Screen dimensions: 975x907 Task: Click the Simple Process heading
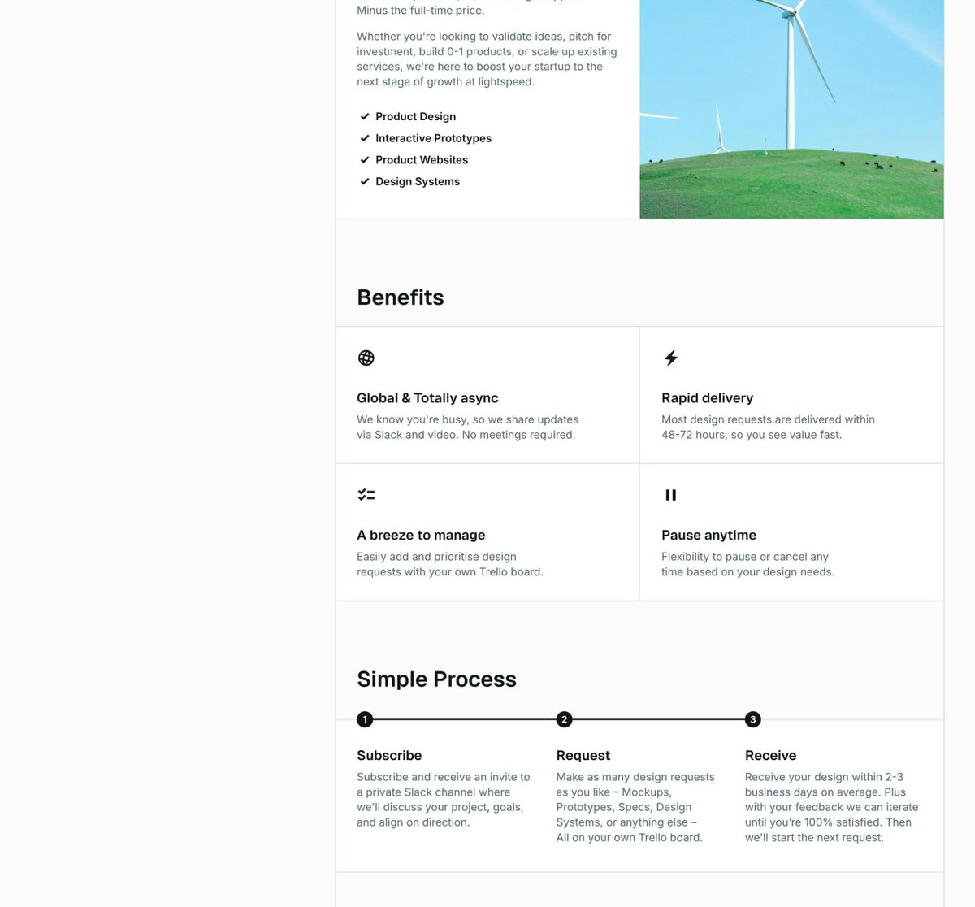point(436,679)
